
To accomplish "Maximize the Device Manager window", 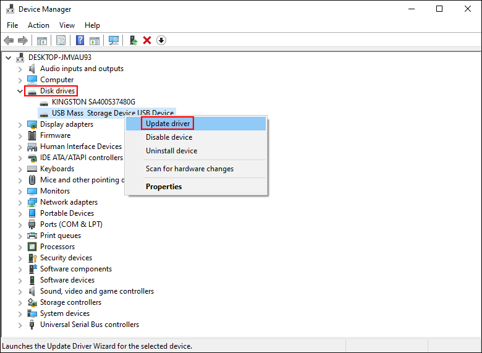I will (439, 9).
